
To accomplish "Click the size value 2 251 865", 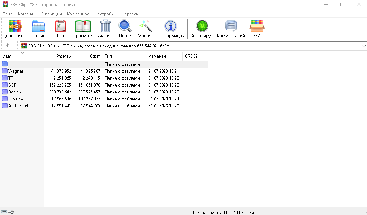I will pyautogui.click(x=62, y=78).
